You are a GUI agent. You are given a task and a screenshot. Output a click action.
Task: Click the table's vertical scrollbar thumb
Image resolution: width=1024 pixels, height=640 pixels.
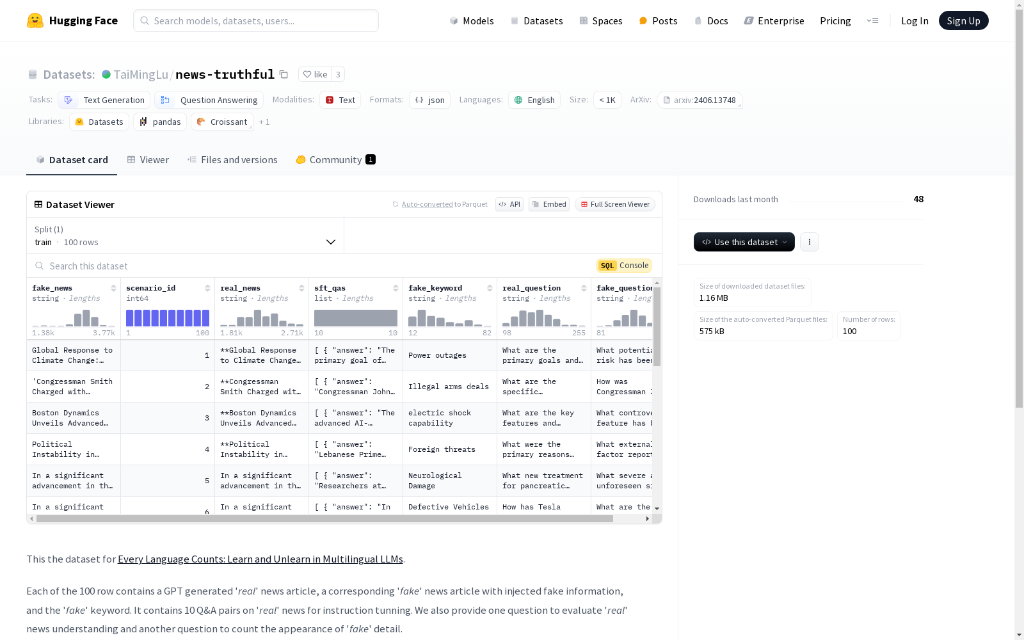pyautogui.click(x=657, y=326)
